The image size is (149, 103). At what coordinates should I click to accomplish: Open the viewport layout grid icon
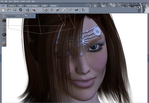pyautogui.click(x=4, y=16)
